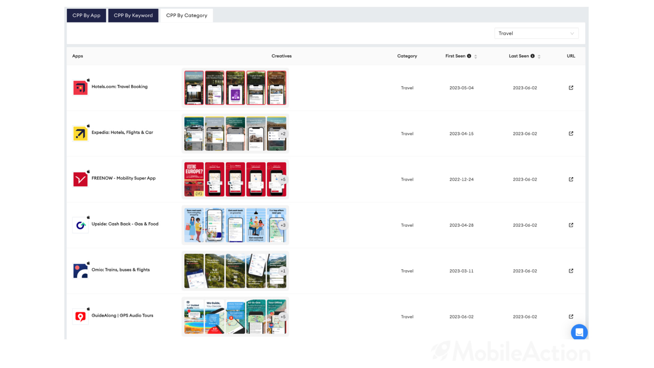View Hotels.com purple screen creative
654x368 pixels.
tap(235, 88)
